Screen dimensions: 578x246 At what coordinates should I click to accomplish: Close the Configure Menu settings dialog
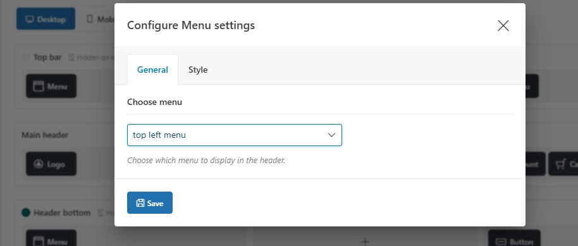pyautogui.click(x=503, y=25)
